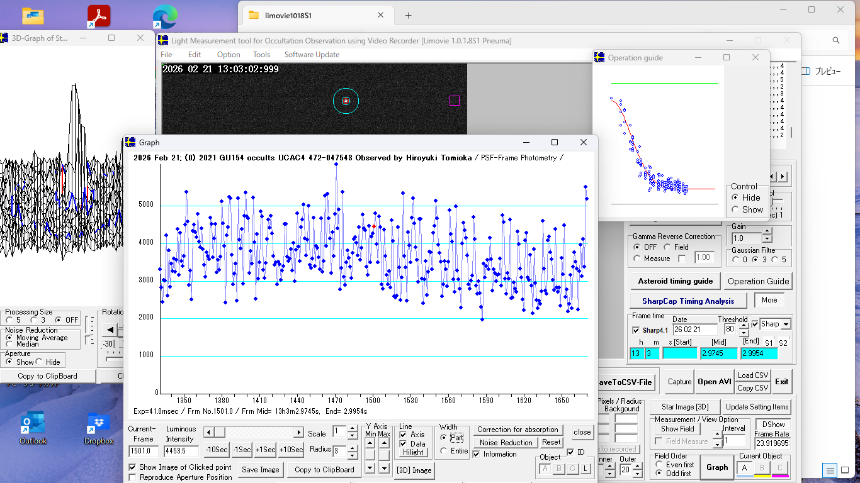Select the Entire width radio button
Image resolution: width=860 pixels, height=483 pixels.
point(444,451)
